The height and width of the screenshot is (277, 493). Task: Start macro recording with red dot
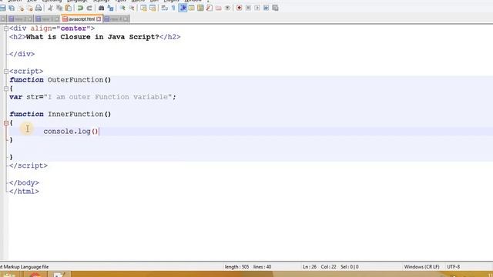[x=240, y=8]
